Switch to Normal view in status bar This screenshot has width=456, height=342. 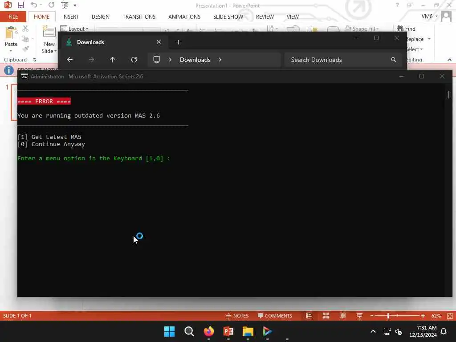point(309,316)
